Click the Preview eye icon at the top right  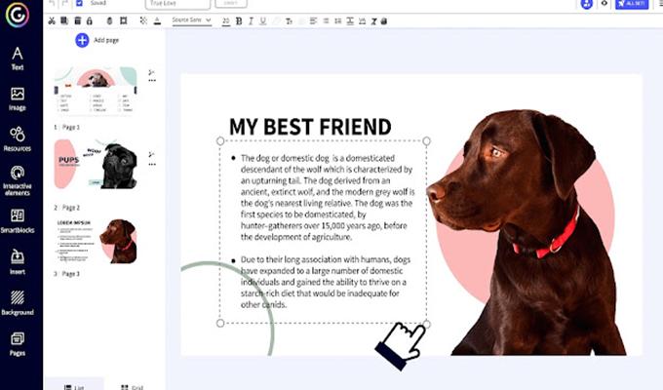coord(604,3)
